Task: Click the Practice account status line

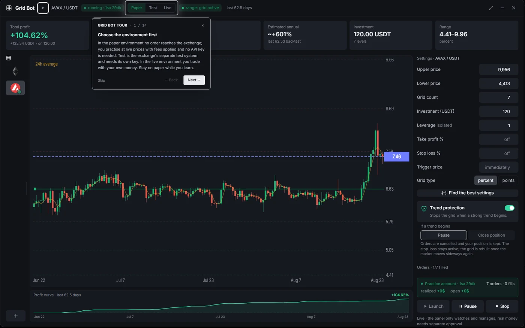Action: coord(448,284)
